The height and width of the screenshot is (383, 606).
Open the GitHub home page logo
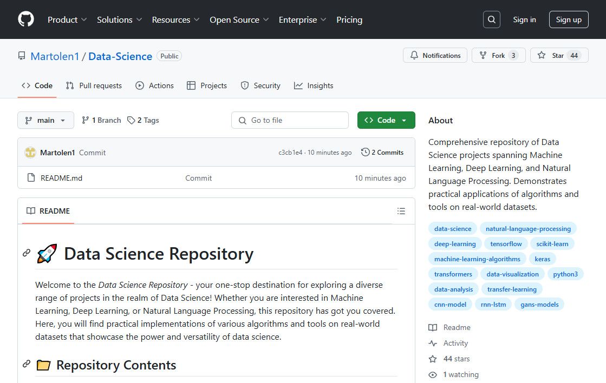pyautogui.click(x=25, y=19)
